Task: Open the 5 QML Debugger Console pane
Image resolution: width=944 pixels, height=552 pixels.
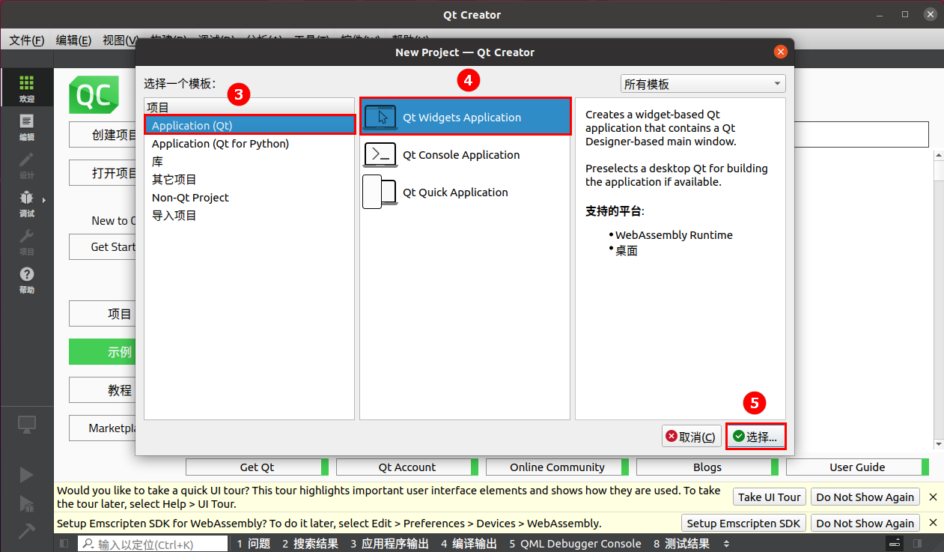Action: (x=575, y=544)
